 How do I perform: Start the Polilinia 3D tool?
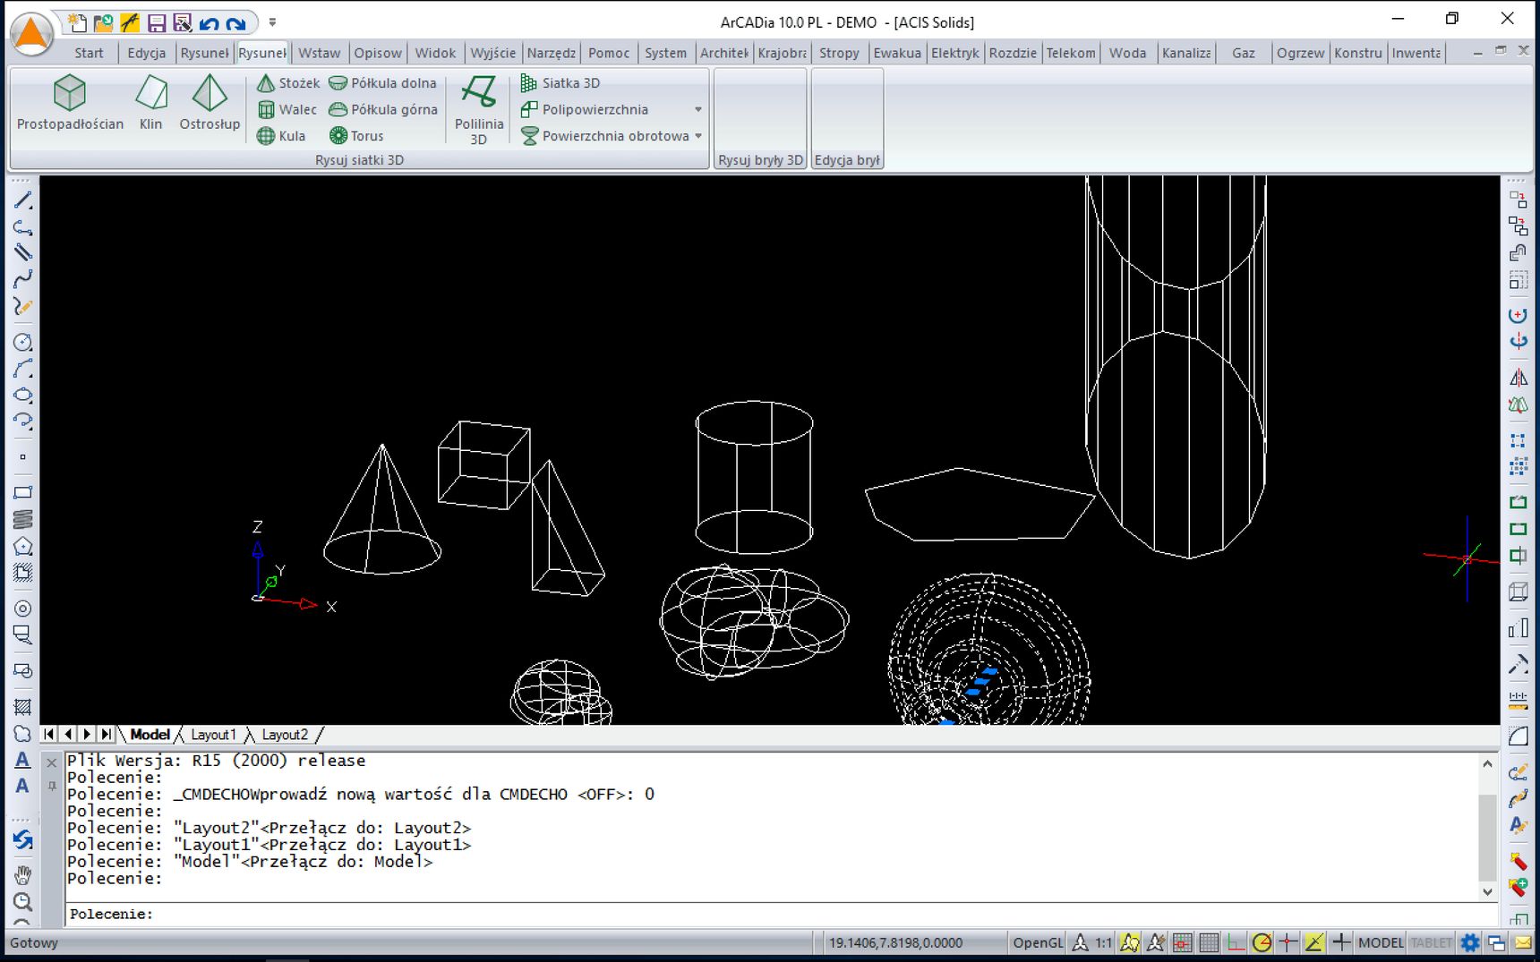[479, 109]
